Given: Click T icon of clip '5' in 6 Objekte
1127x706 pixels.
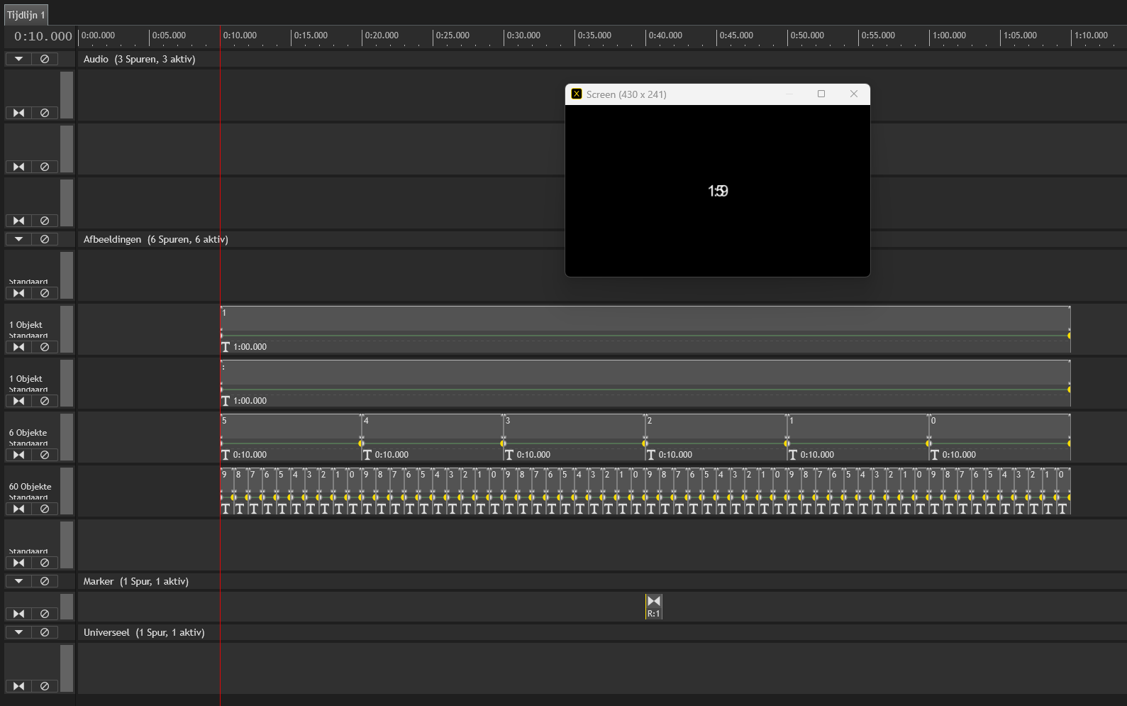Looking at the screenshot, I should 226,455.
